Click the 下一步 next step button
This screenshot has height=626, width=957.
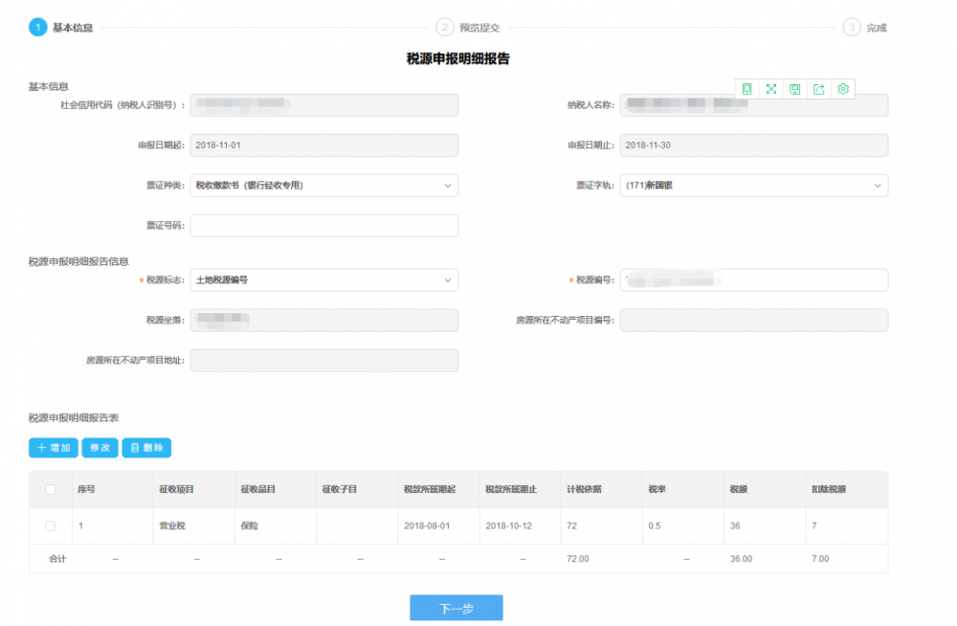(x=456, y=608)
